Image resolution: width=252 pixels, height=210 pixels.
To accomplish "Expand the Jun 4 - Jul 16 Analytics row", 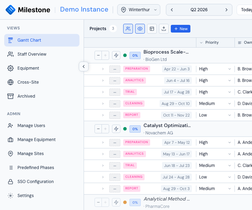I will tap(103, 80).
